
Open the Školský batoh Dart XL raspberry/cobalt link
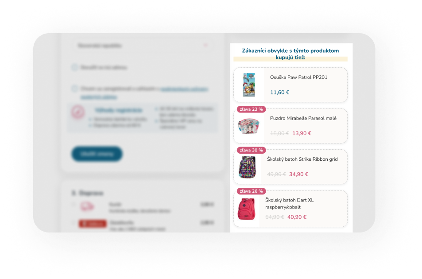coord(289,203)
